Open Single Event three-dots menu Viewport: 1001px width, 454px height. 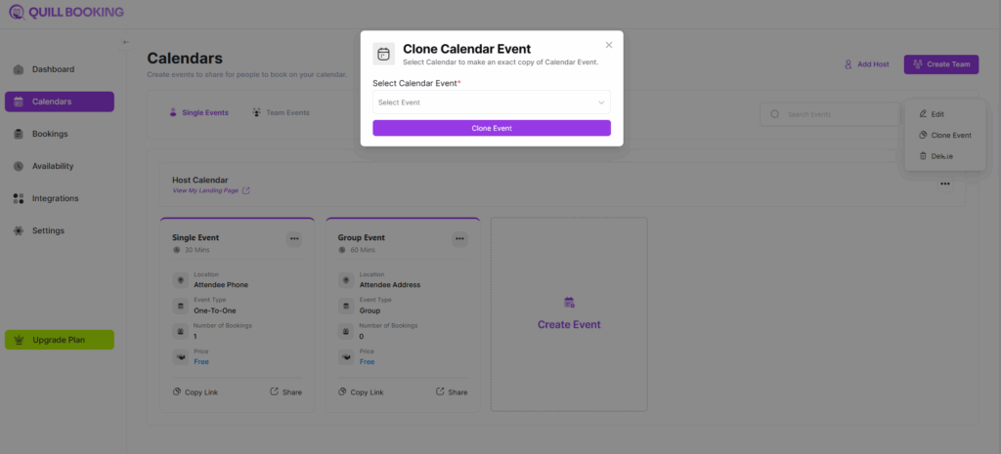pyautogui.click(x=294, y=238)
